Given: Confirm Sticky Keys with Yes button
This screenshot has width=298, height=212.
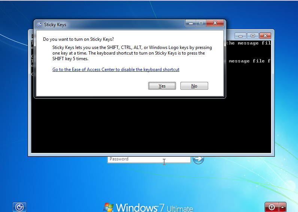Looking at the screenshot, I should point(162,86).
